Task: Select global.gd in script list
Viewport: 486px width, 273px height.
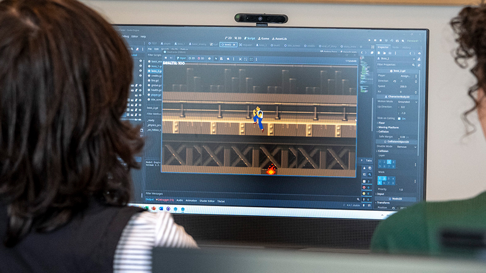Action: click(x=155, y=85)
